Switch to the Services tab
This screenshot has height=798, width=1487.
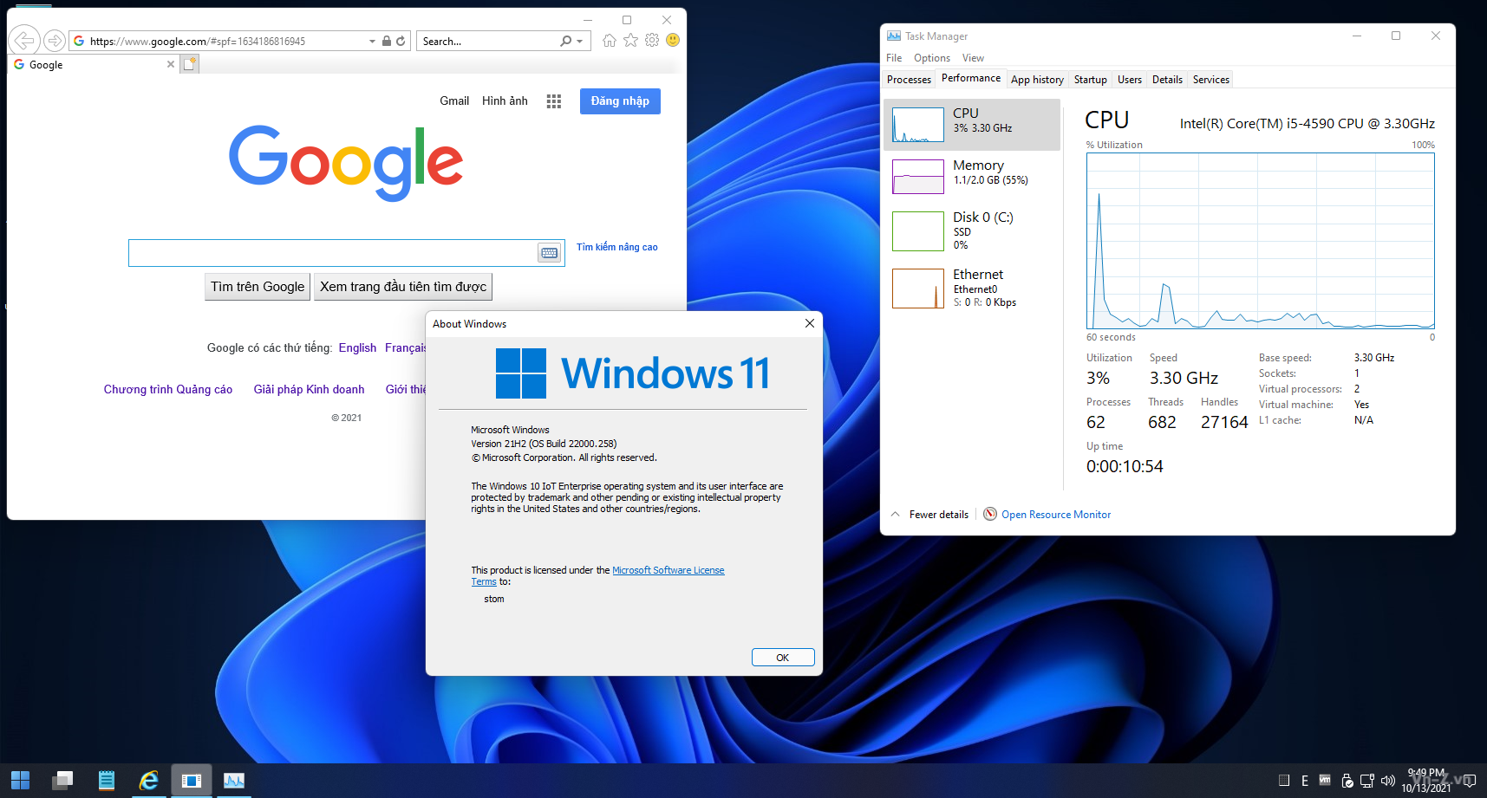(1210, 80)
